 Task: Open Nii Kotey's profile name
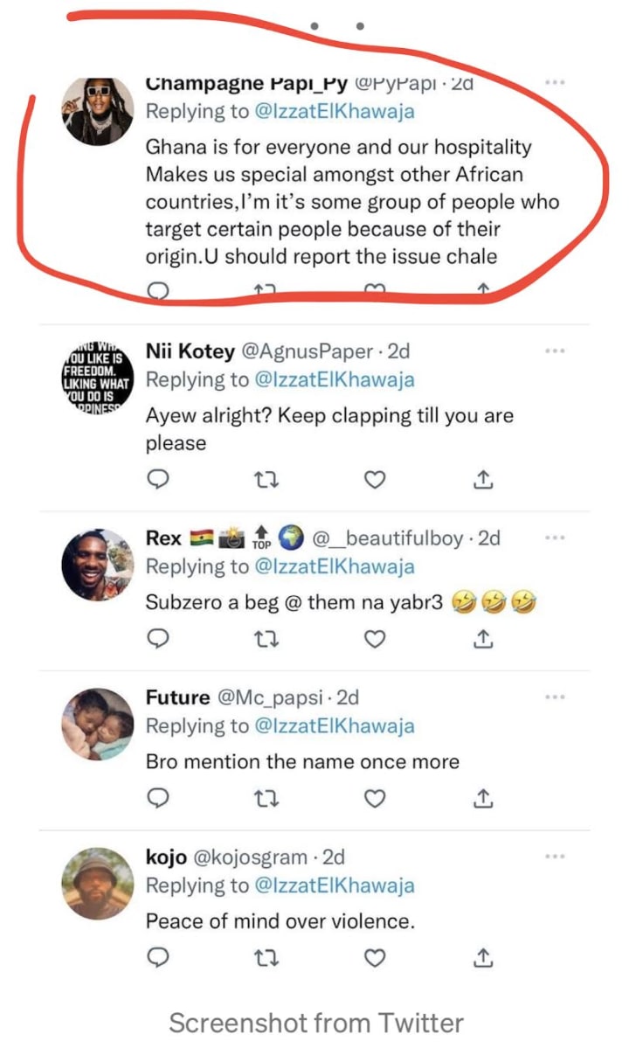tap(190, 351)
